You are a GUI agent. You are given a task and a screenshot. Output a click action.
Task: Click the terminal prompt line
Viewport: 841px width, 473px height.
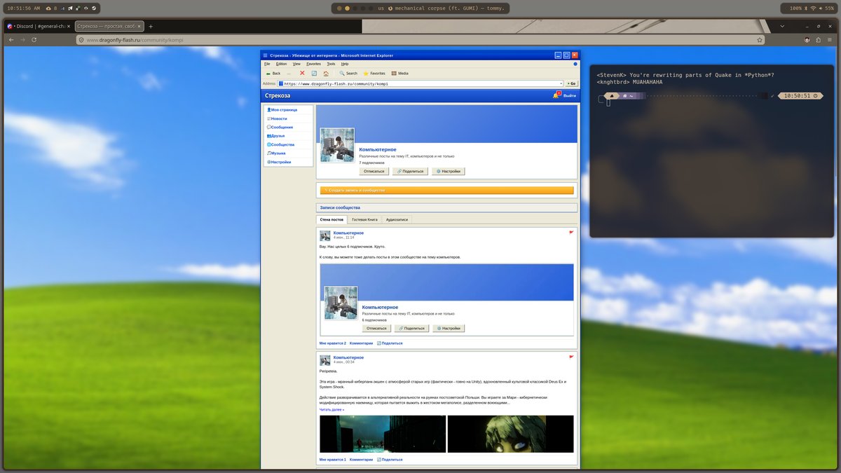tap(711, 95)
